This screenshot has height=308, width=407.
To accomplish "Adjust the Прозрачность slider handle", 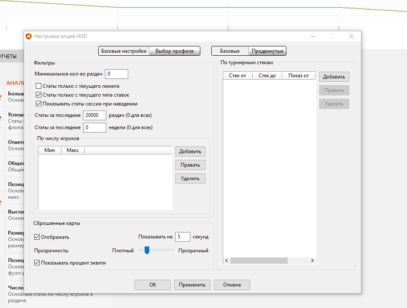I will point(146,250).
